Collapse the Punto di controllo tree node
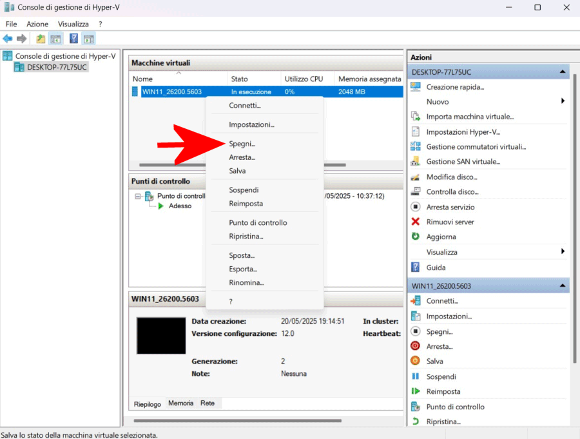The height and width of the screenshot is (439, 580). pos(138,196)
